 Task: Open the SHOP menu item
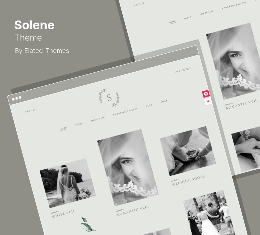click(164, 101)
